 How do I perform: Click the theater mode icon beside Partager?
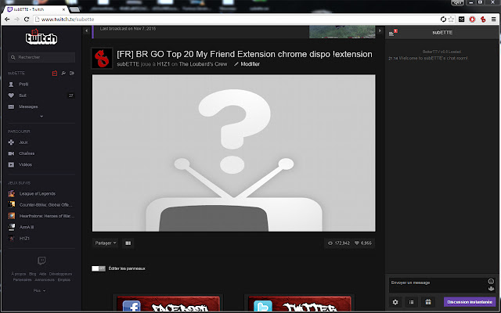click(128, 243)
